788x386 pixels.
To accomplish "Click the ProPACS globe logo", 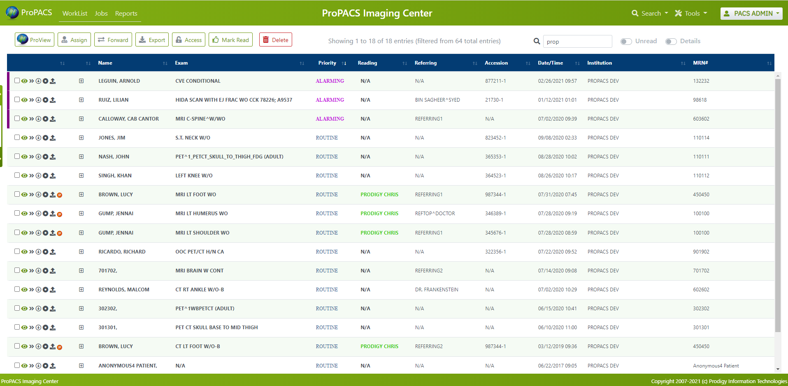I will pyautogui.click(x=12, y=13).
